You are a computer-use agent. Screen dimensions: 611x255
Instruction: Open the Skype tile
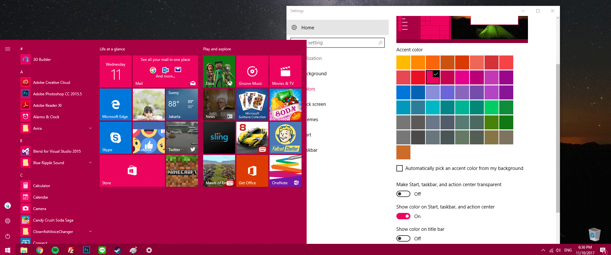[x=116, y=138]
